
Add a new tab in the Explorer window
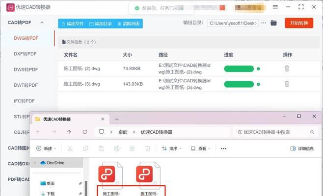click(117, 119)
